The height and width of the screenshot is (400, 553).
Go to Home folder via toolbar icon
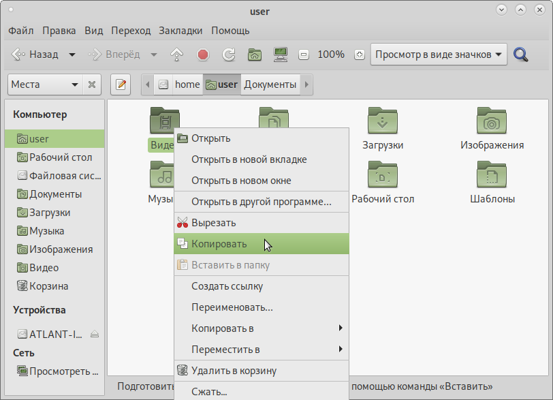tap(255, 55)
